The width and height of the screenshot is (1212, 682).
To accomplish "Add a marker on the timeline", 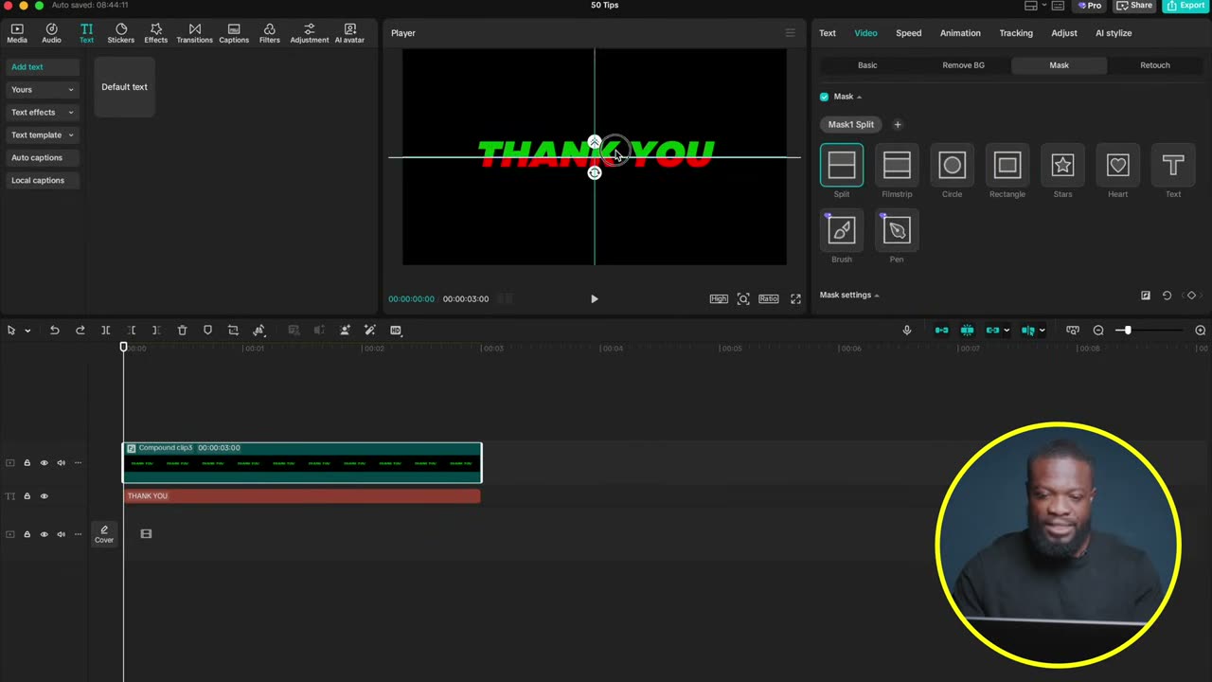I will (x=207, y=331).
